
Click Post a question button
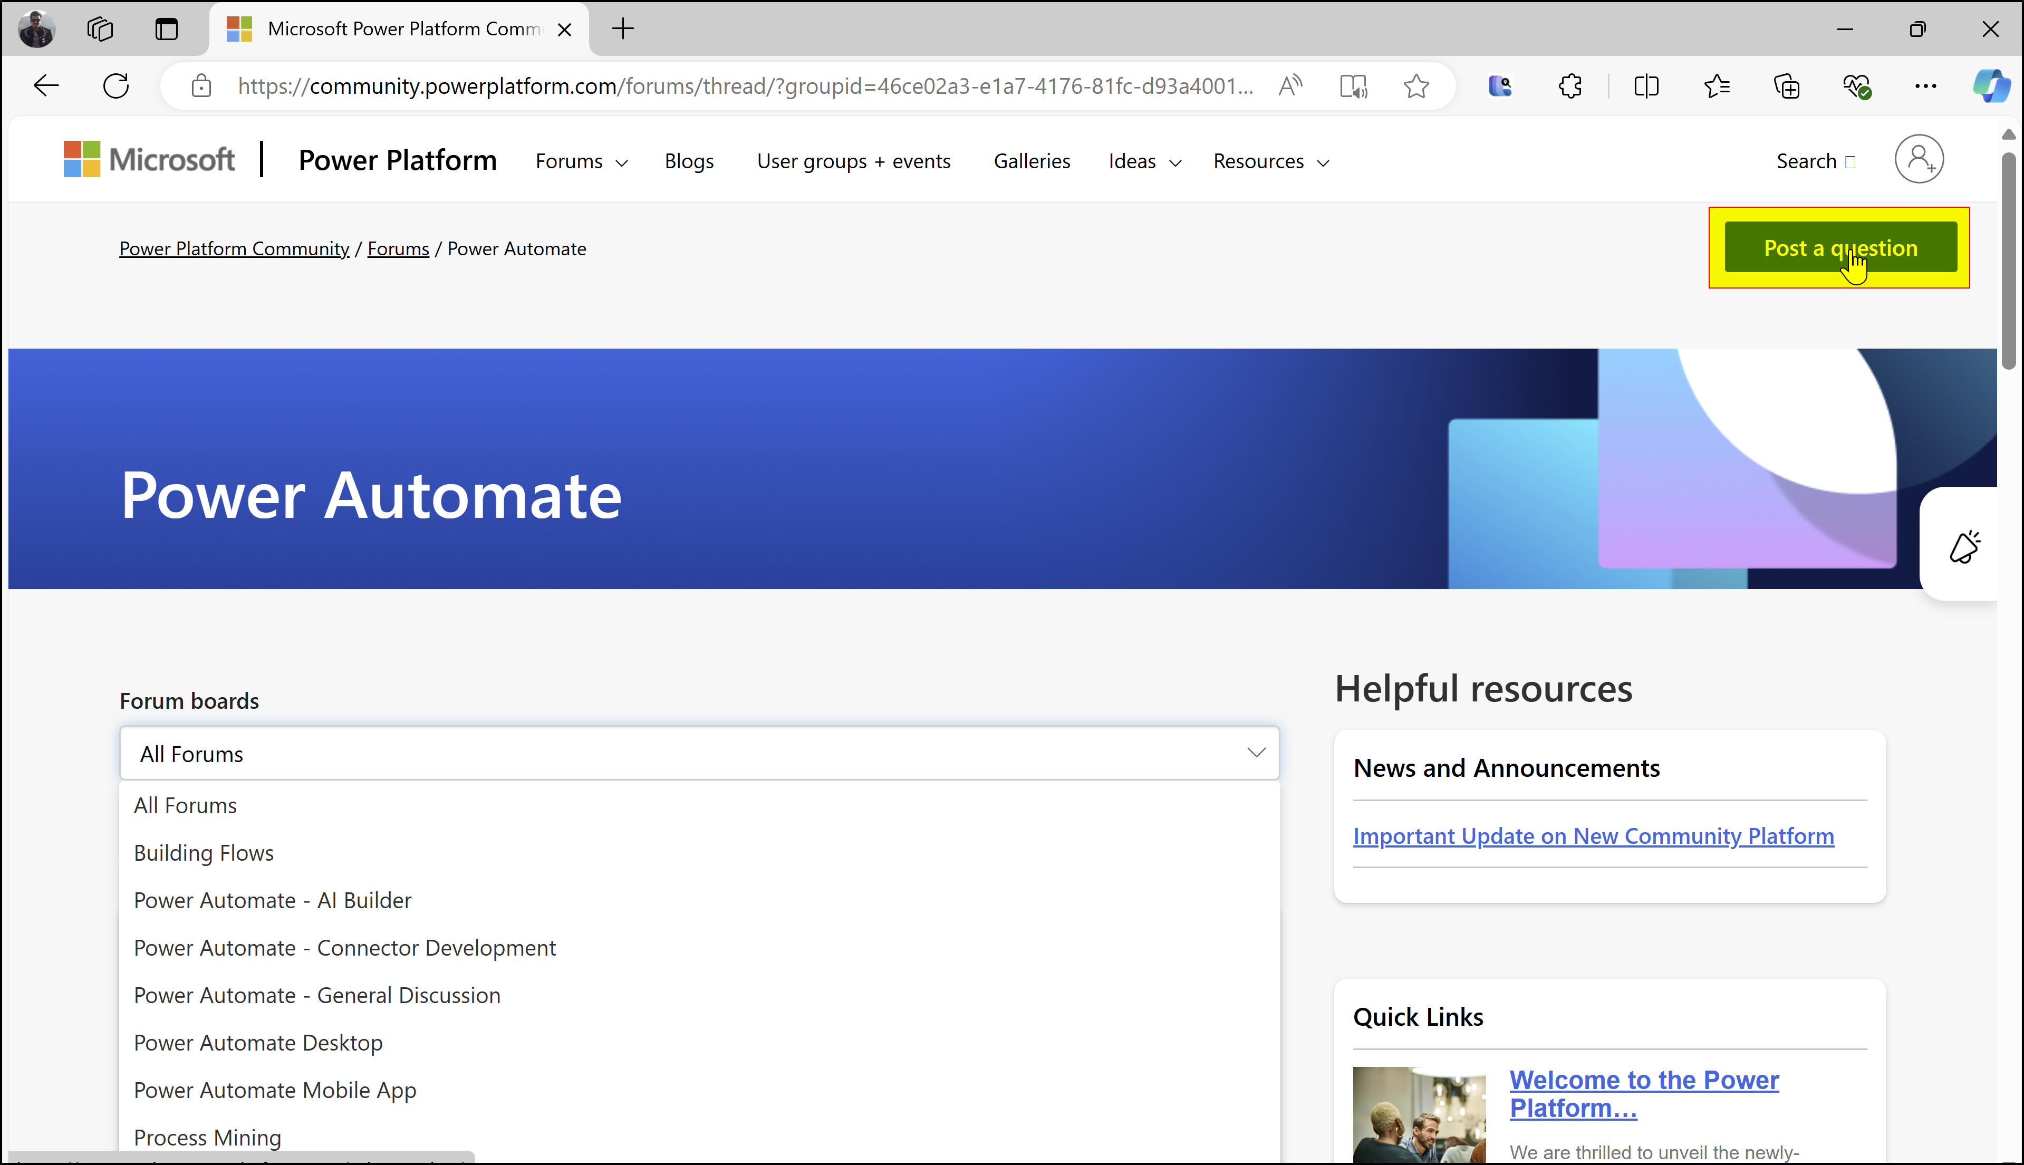(1840, 247)
